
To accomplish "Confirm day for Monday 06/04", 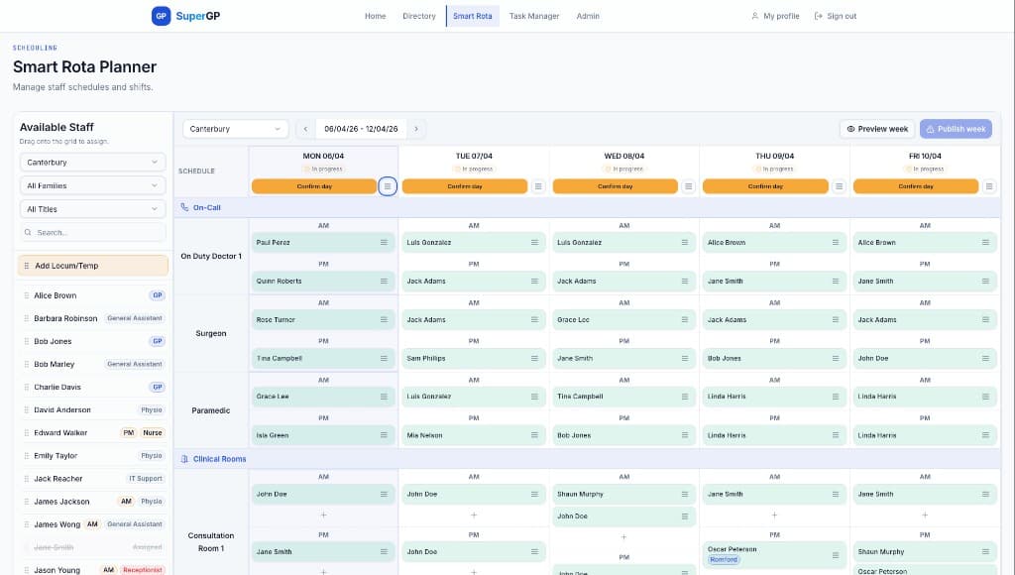I will [314, 186].
